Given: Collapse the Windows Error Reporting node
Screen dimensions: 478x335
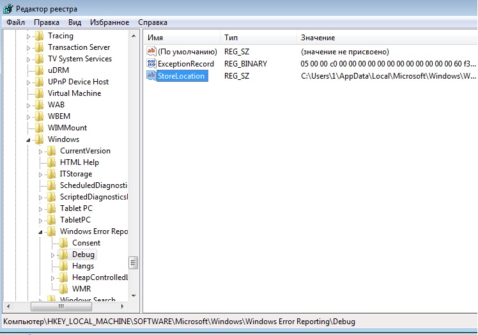Looking at the screenshot, I should 40,231.
